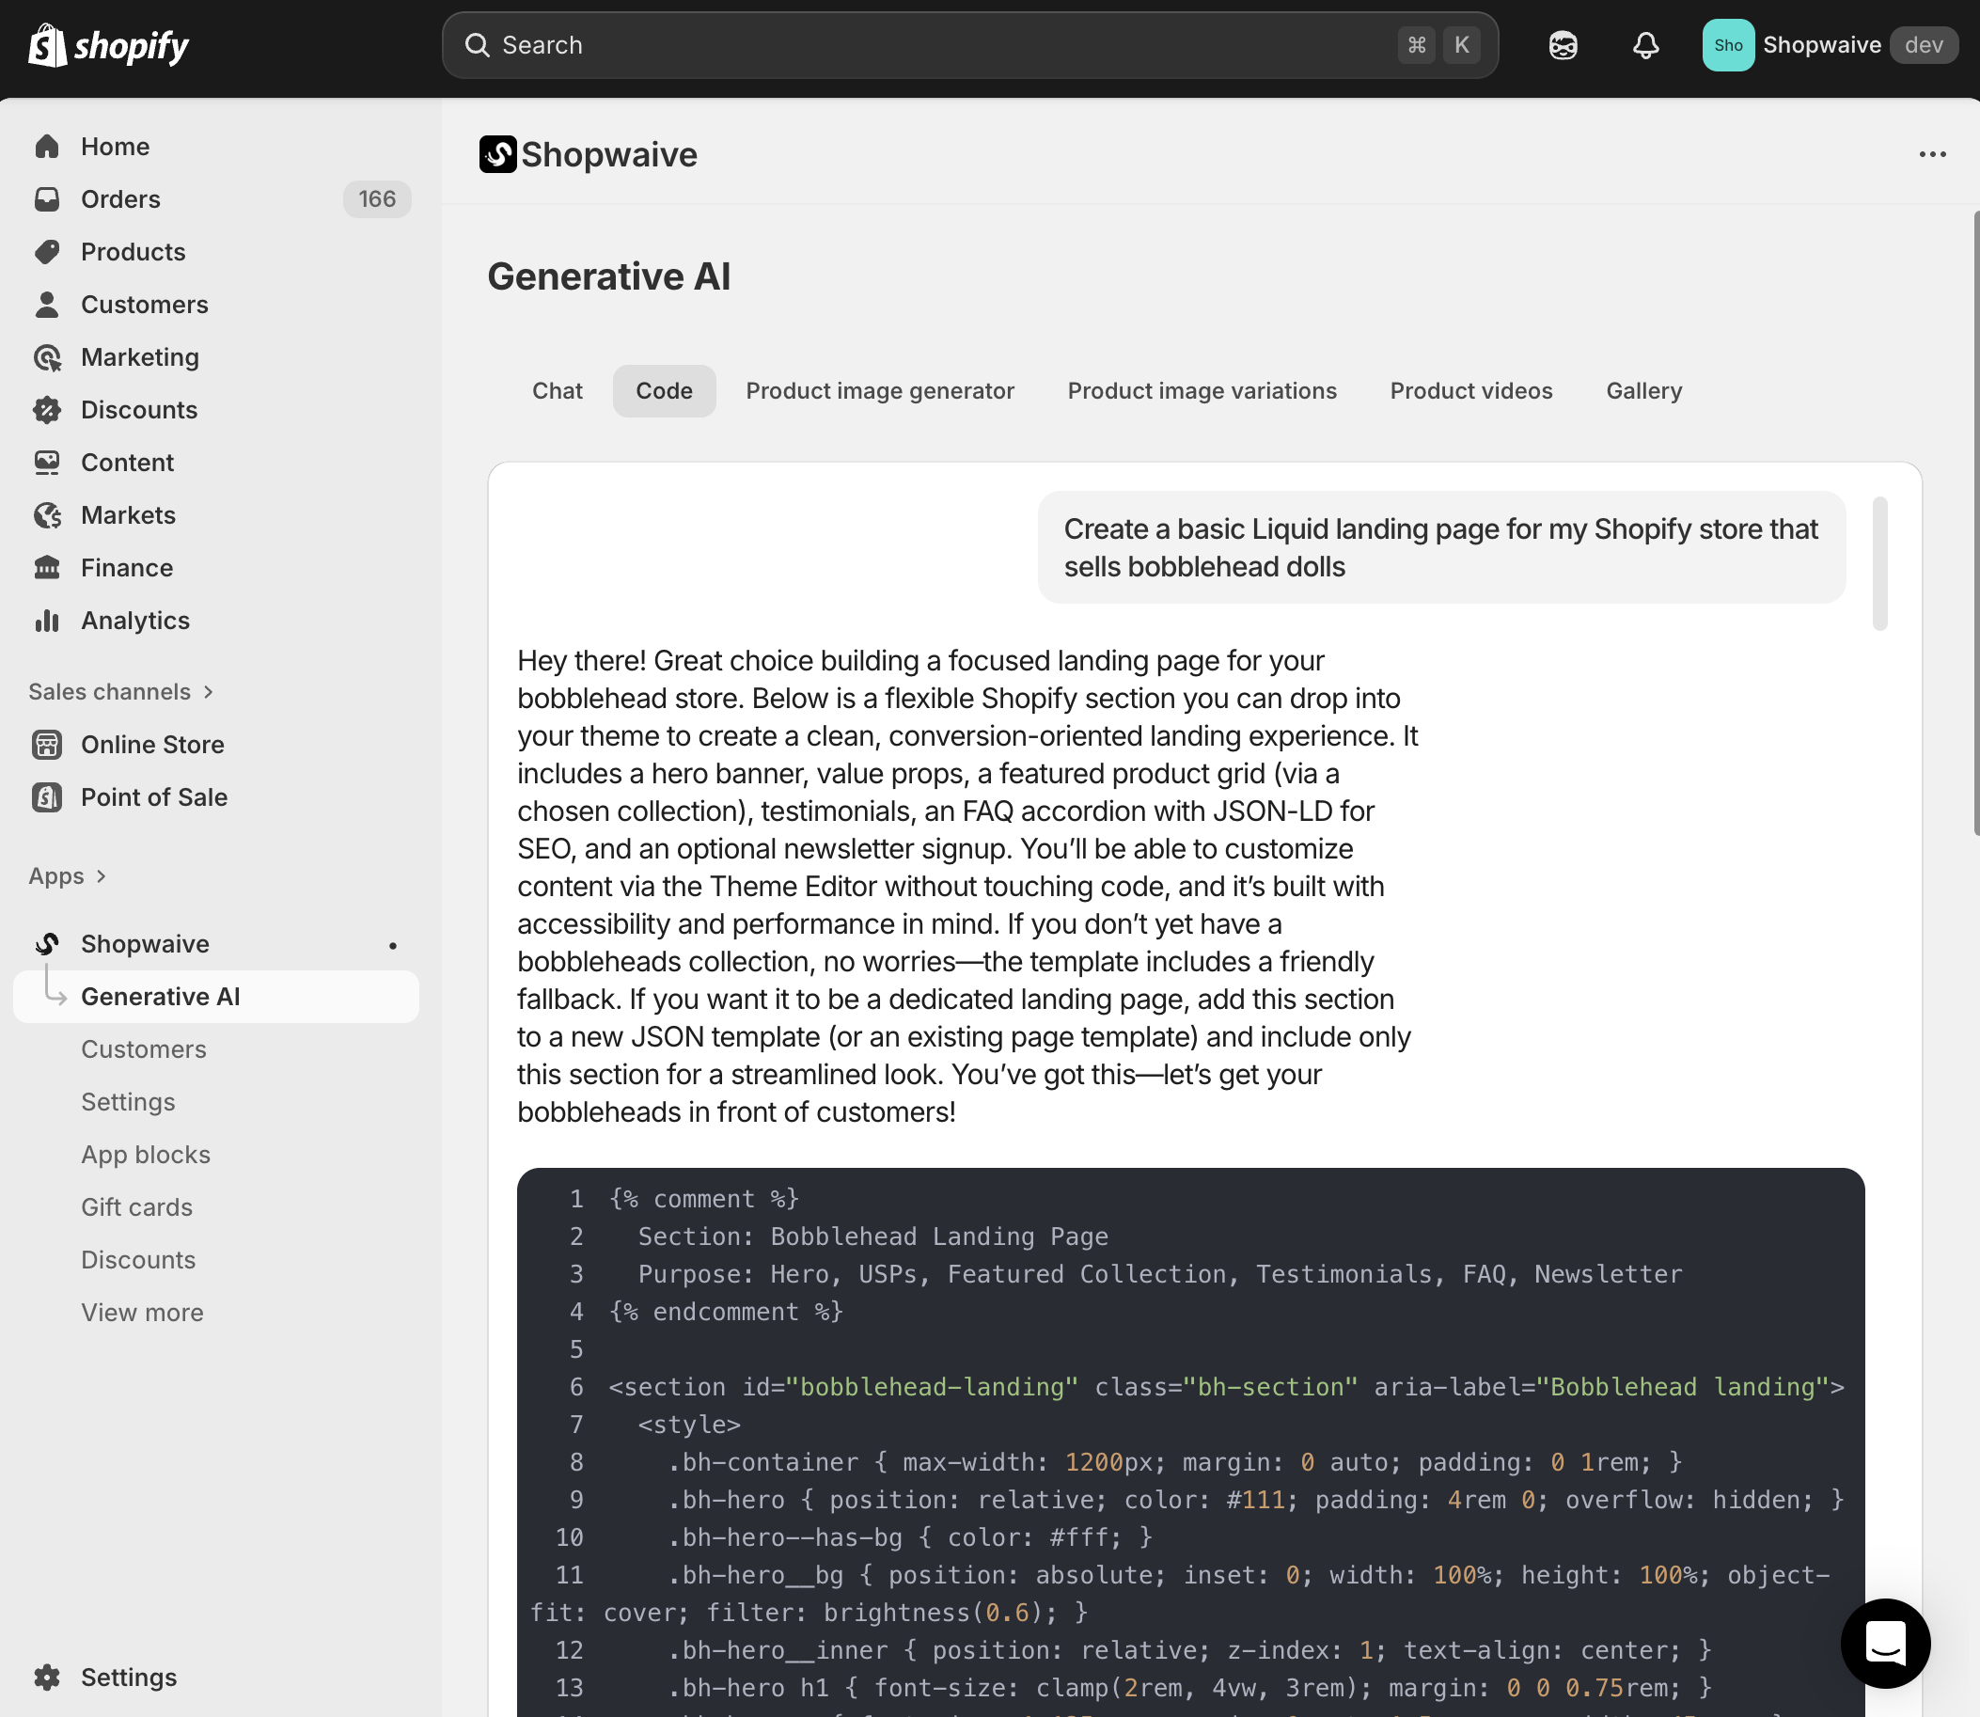Image resolution: width=1980 pixels, height=1717 pixels.
Task: Click the Shopify logo in the header
Action: (108, 45)
